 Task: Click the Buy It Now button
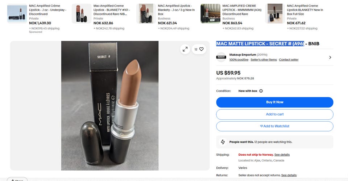pos(274,102)
